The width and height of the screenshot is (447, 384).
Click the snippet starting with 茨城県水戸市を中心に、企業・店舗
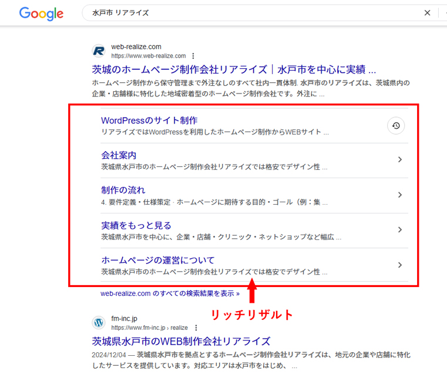221,237
